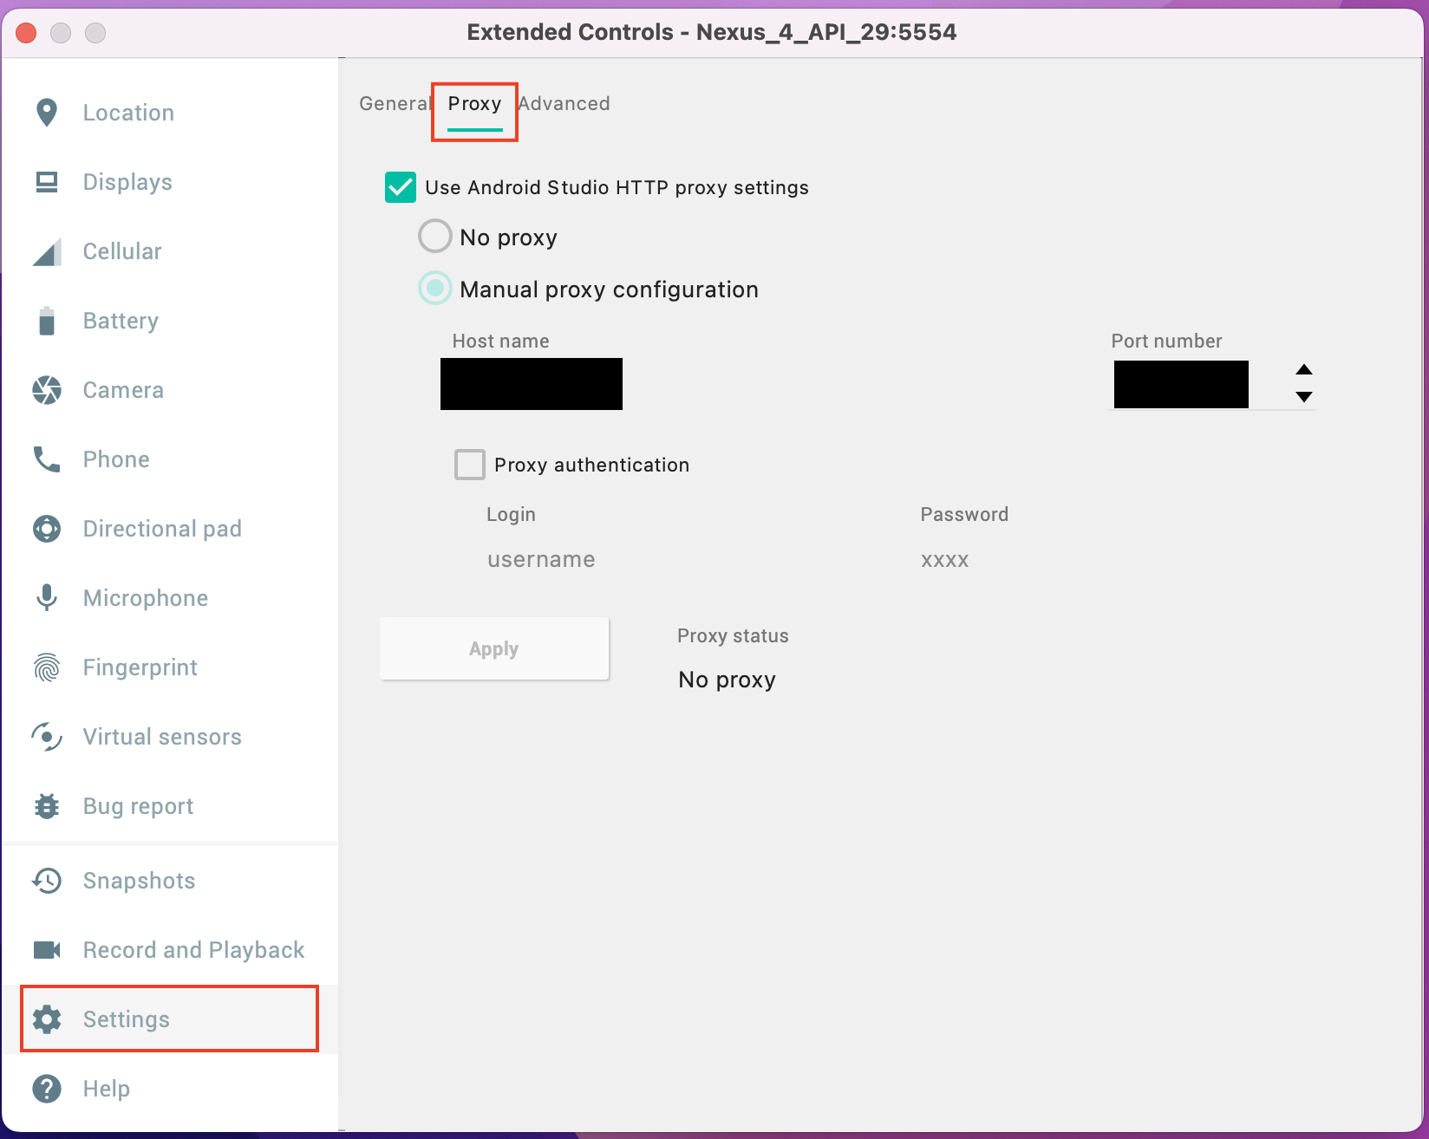Decrease port number with down arrow
Image resolution: width=1429 pixels, height=1139 pixels.
pos(1303,397)
